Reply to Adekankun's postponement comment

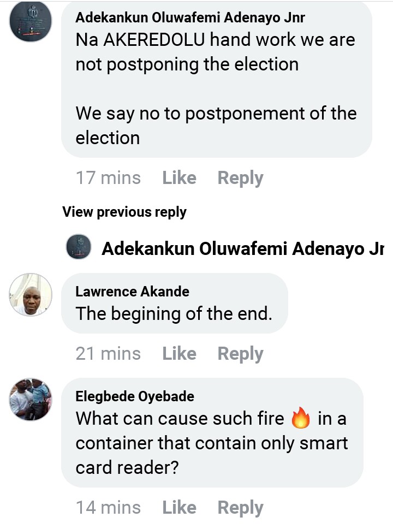pos(240,178)
